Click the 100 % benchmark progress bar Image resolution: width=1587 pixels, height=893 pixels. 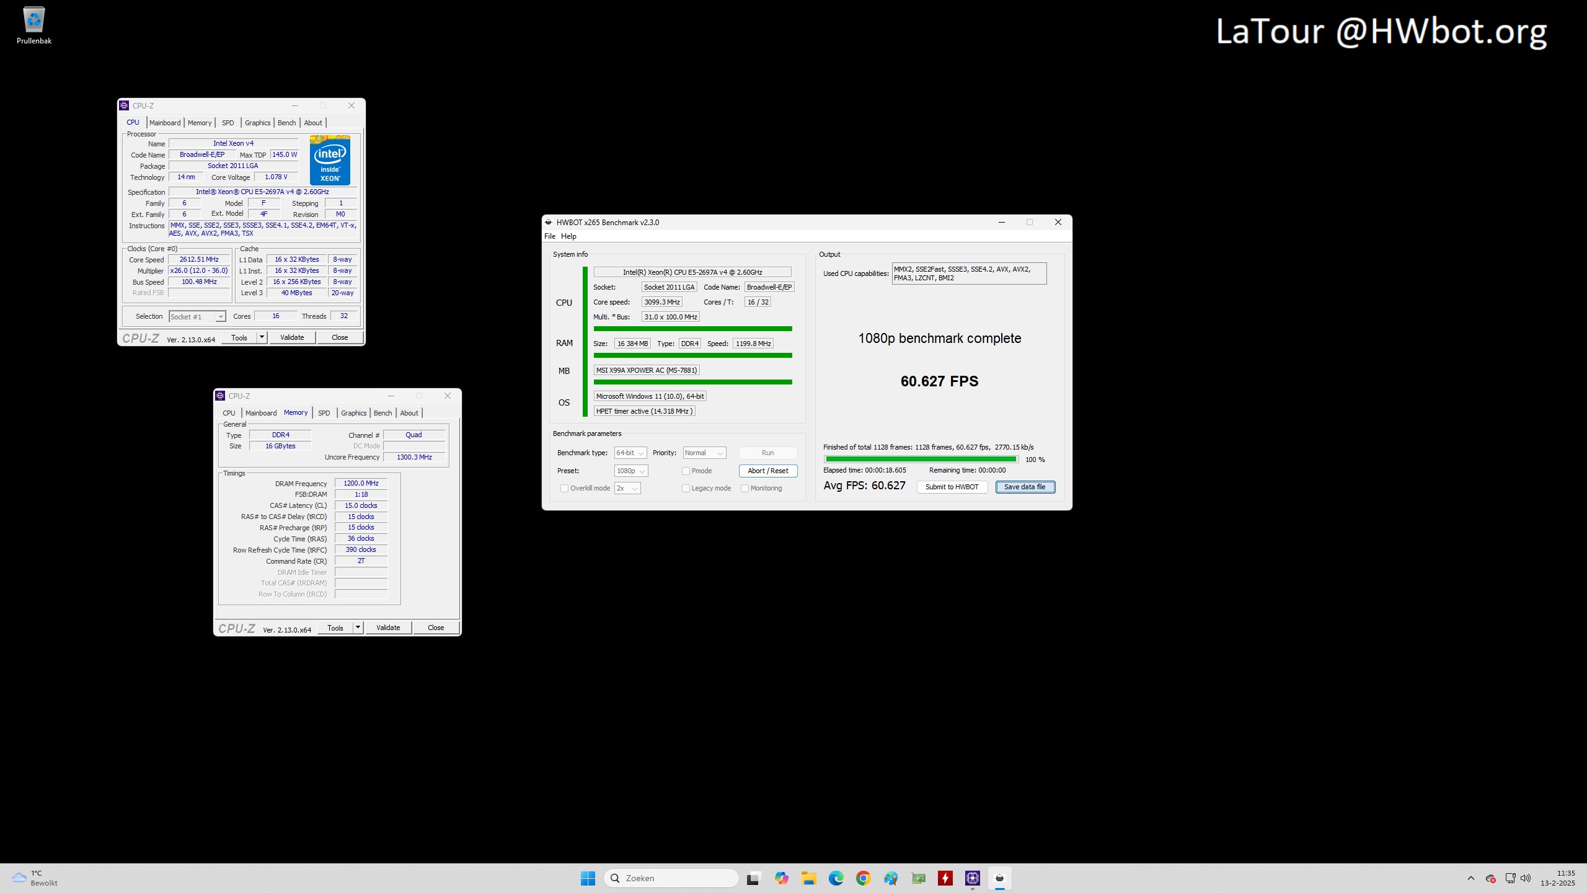click(x=921, y=459)
